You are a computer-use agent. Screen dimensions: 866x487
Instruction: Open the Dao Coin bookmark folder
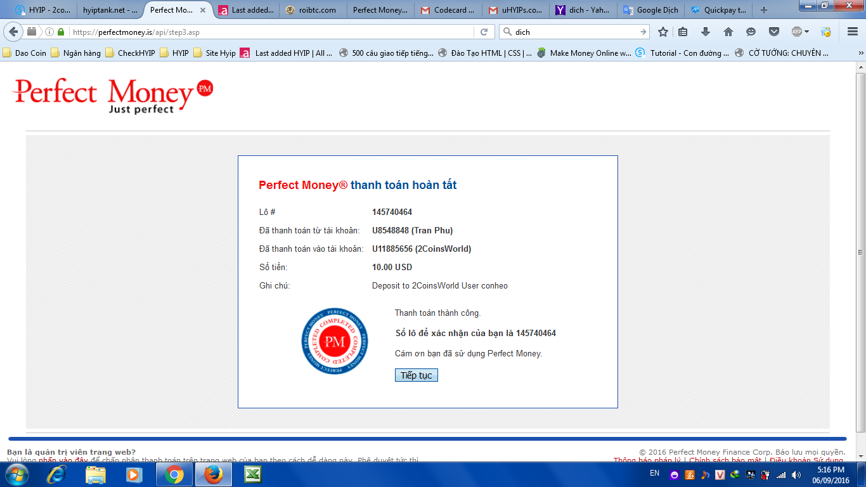[25, 53]
